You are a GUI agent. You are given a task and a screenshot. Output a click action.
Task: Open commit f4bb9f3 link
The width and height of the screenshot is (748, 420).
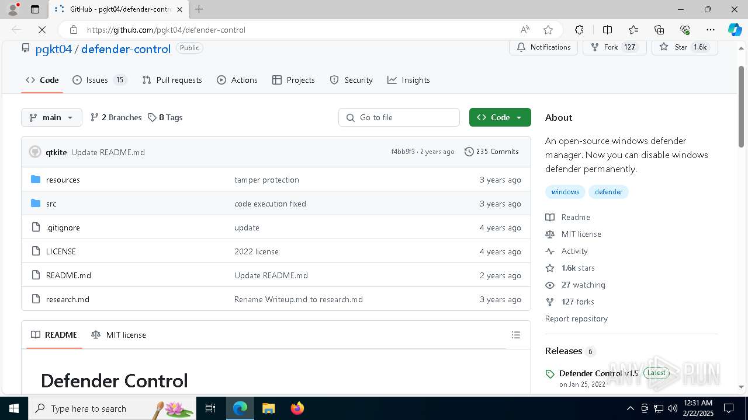pos(403,152)
